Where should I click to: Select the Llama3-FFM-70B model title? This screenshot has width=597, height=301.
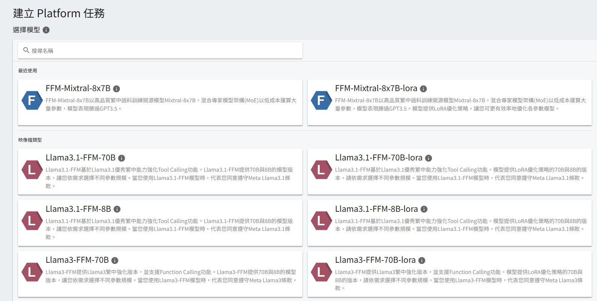point(77,260)
